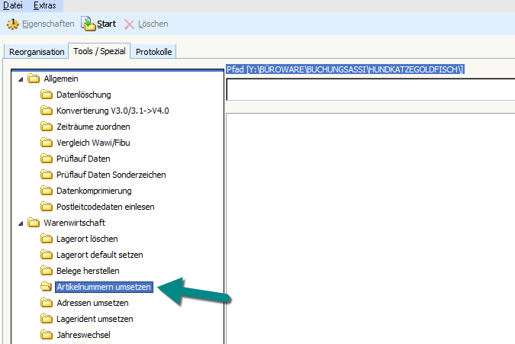The width and height of the screenshot is (515, 344).
Task: Click the Eigenschaften properties icon
Action: tap(12, 24)
